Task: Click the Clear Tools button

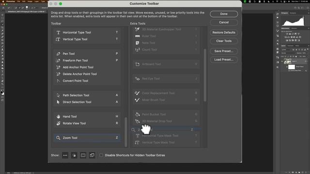Action: [224, 41]
